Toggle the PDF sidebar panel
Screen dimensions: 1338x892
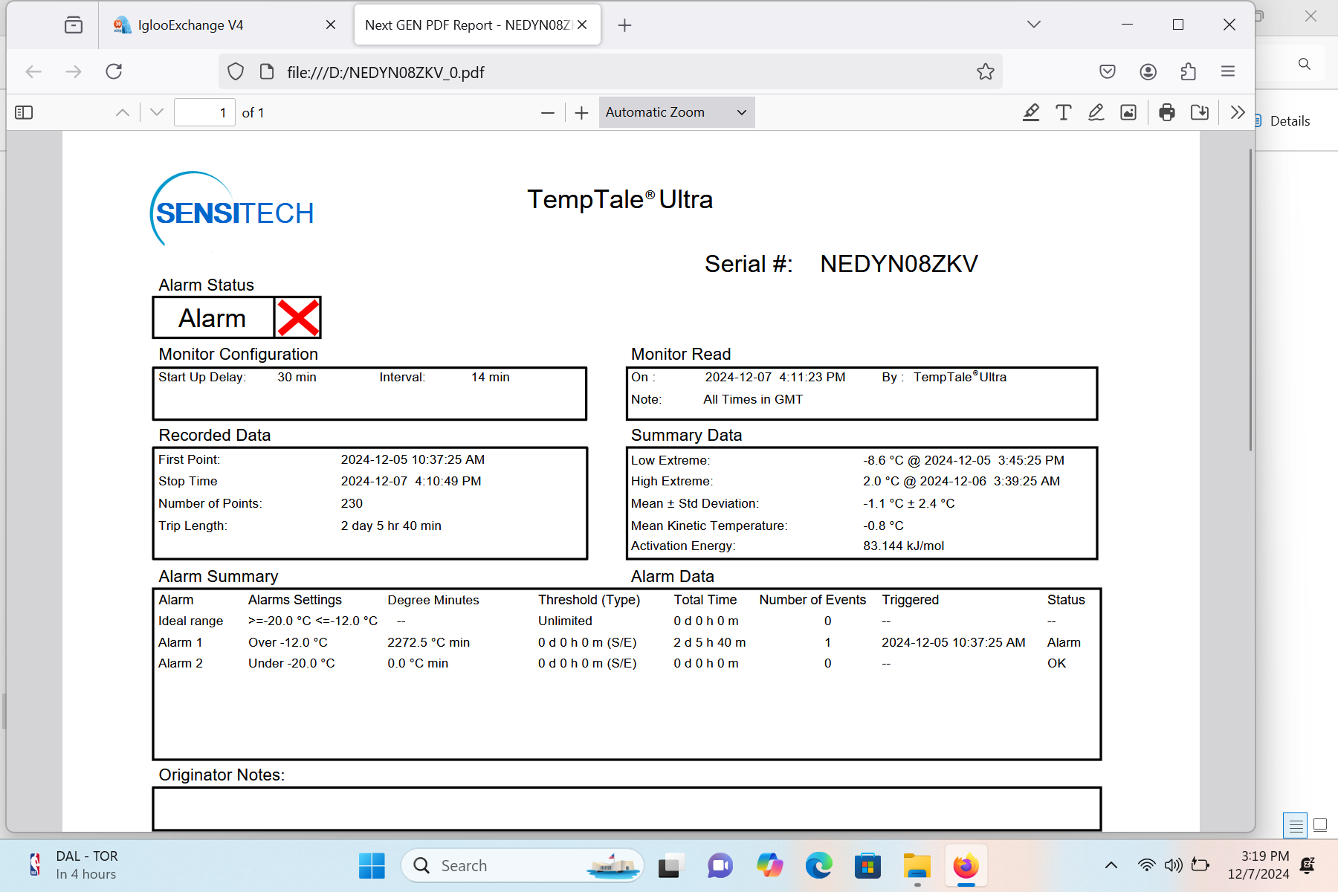click(x=24, y=112)
